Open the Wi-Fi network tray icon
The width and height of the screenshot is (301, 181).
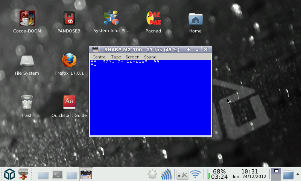[x=195, y=174]
